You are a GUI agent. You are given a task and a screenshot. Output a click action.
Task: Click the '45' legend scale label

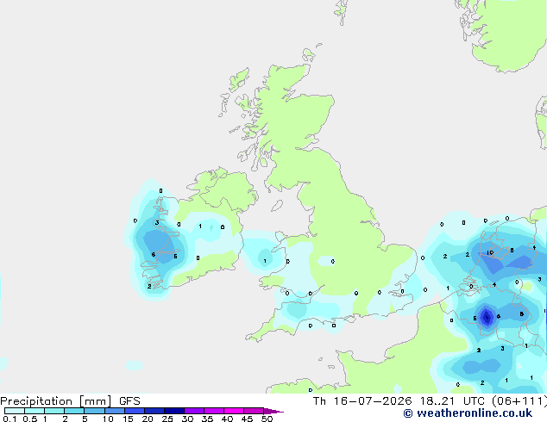coord(247,419)
